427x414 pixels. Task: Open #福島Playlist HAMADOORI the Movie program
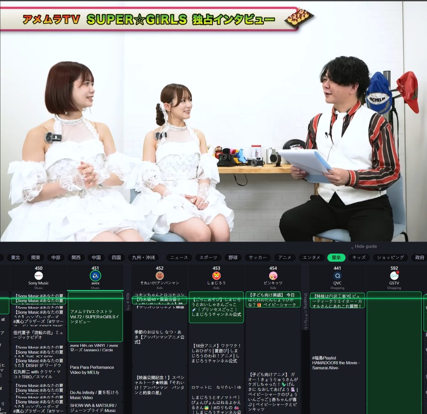tap(337, 363)
